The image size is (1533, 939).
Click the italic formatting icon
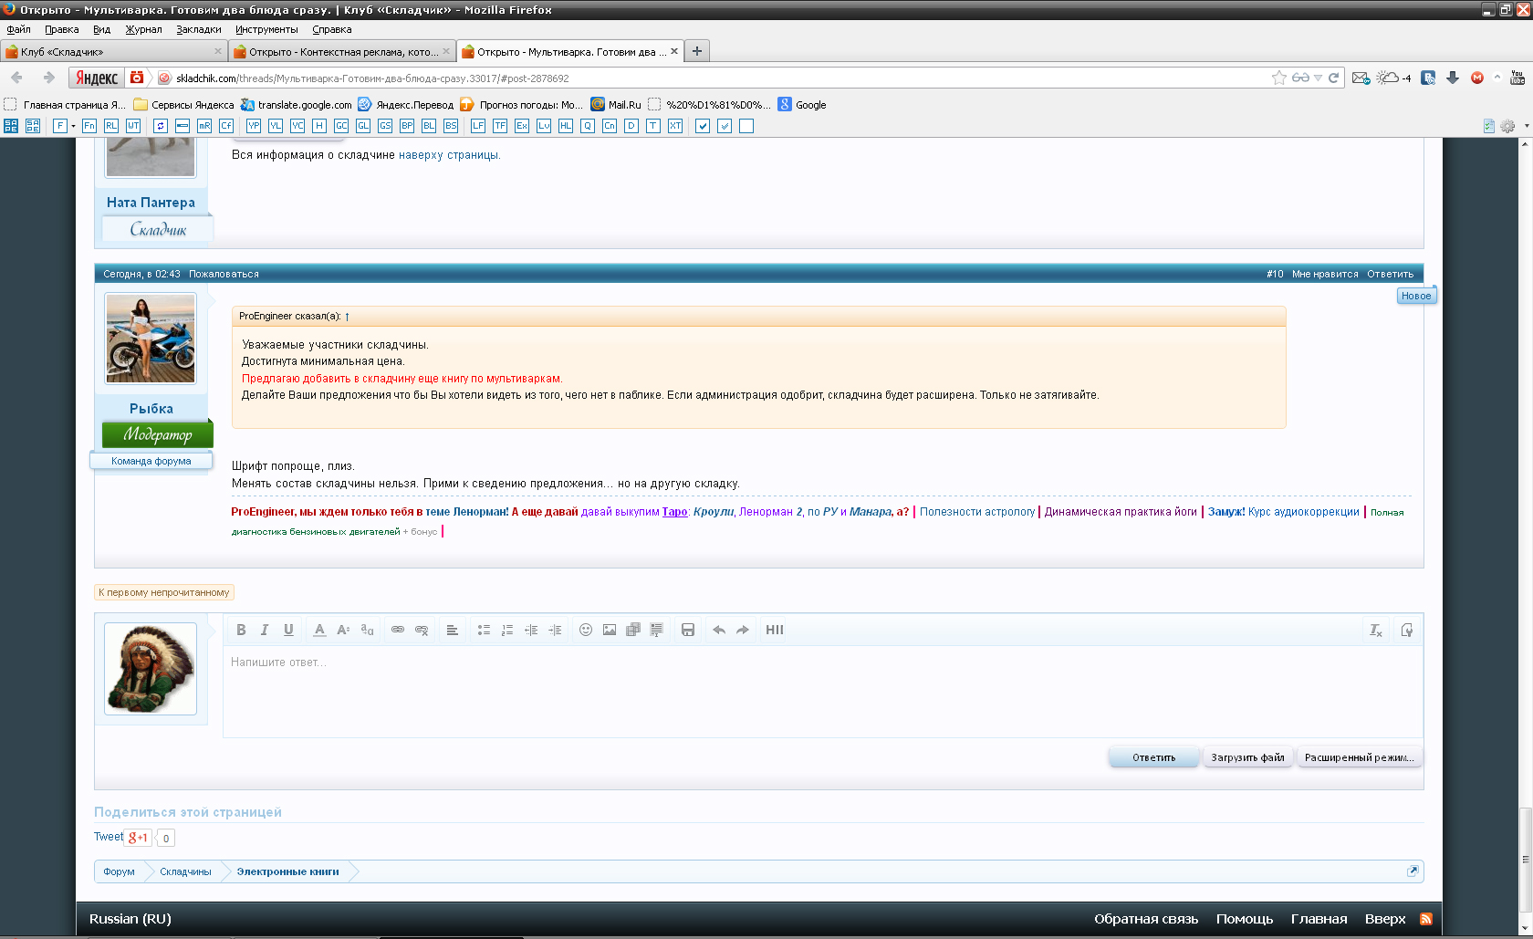pos(265,630)
